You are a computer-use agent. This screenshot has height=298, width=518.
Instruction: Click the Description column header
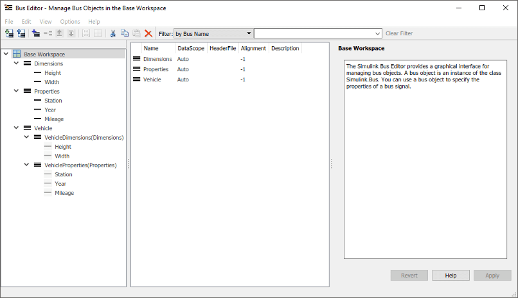285,48
